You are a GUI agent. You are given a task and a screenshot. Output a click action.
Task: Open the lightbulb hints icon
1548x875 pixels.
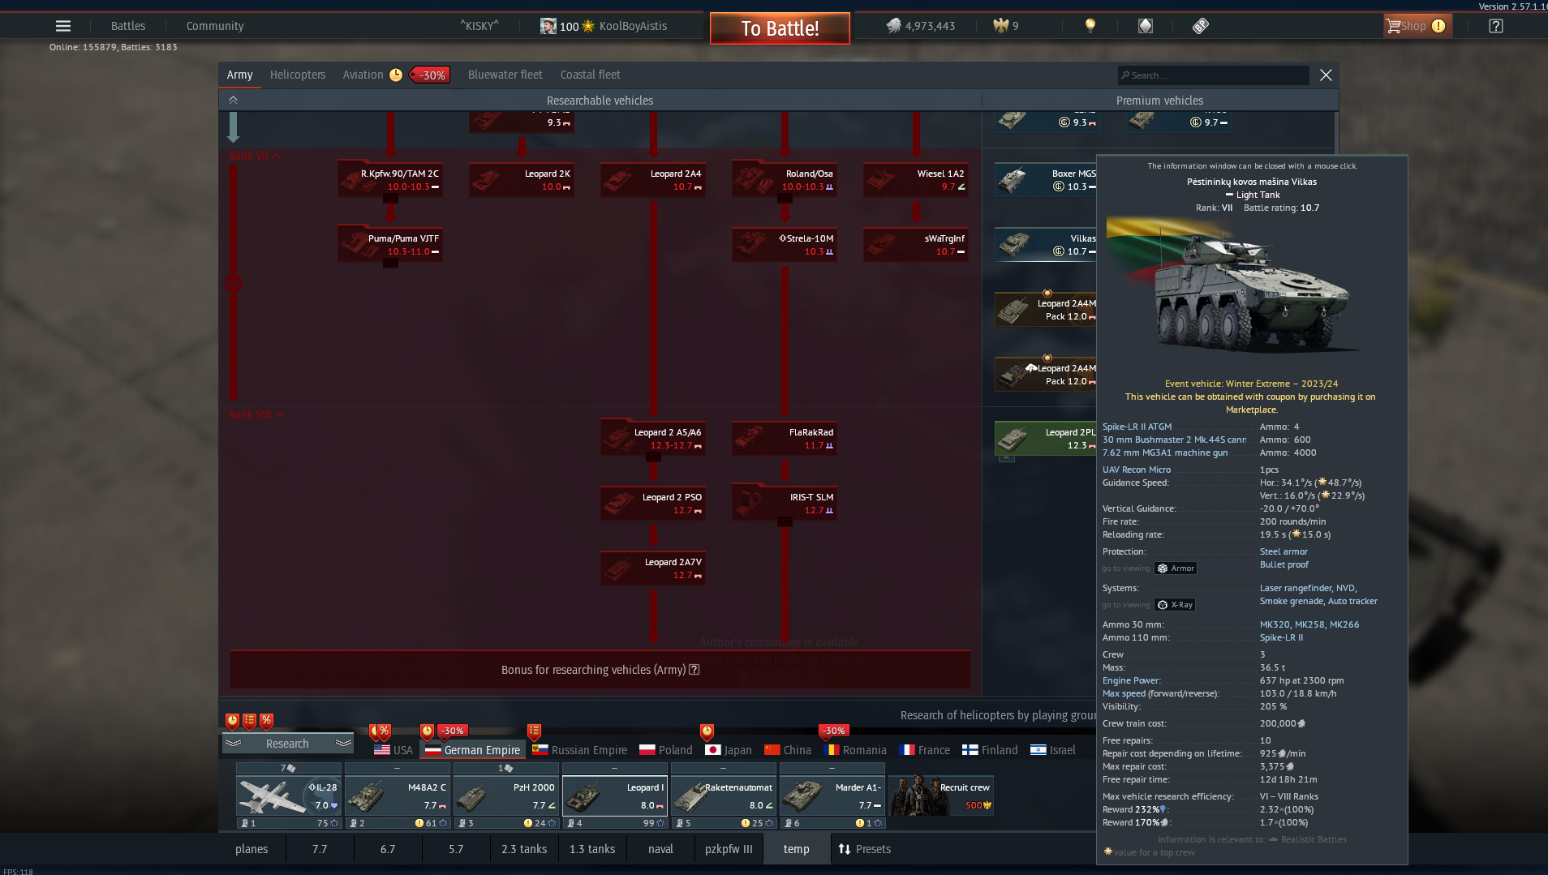click(1090, 26)
